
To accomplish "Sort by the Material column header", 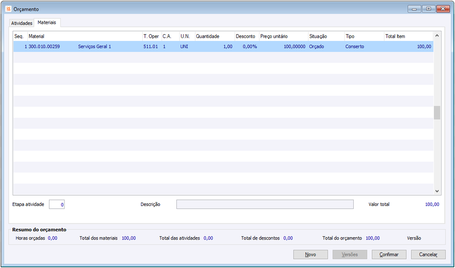I will pyautogui.click(x=85, y=36).
